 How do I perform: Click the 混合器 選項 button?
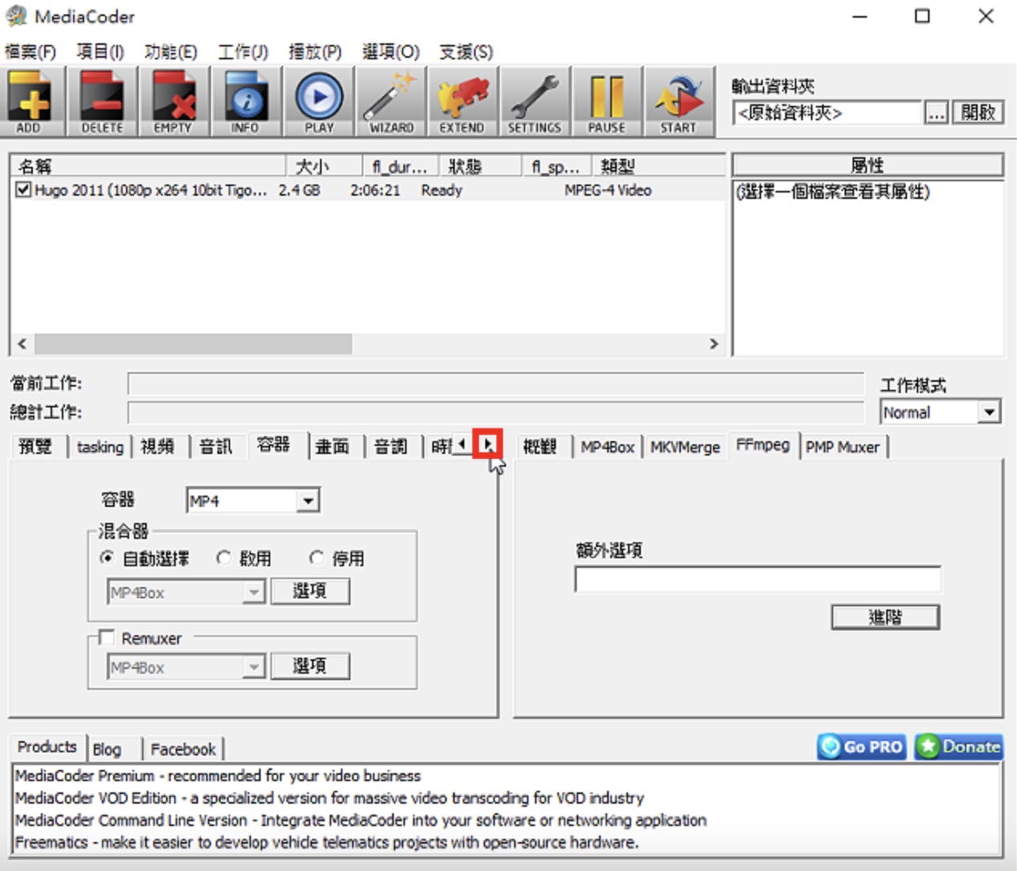pos(310,592)
